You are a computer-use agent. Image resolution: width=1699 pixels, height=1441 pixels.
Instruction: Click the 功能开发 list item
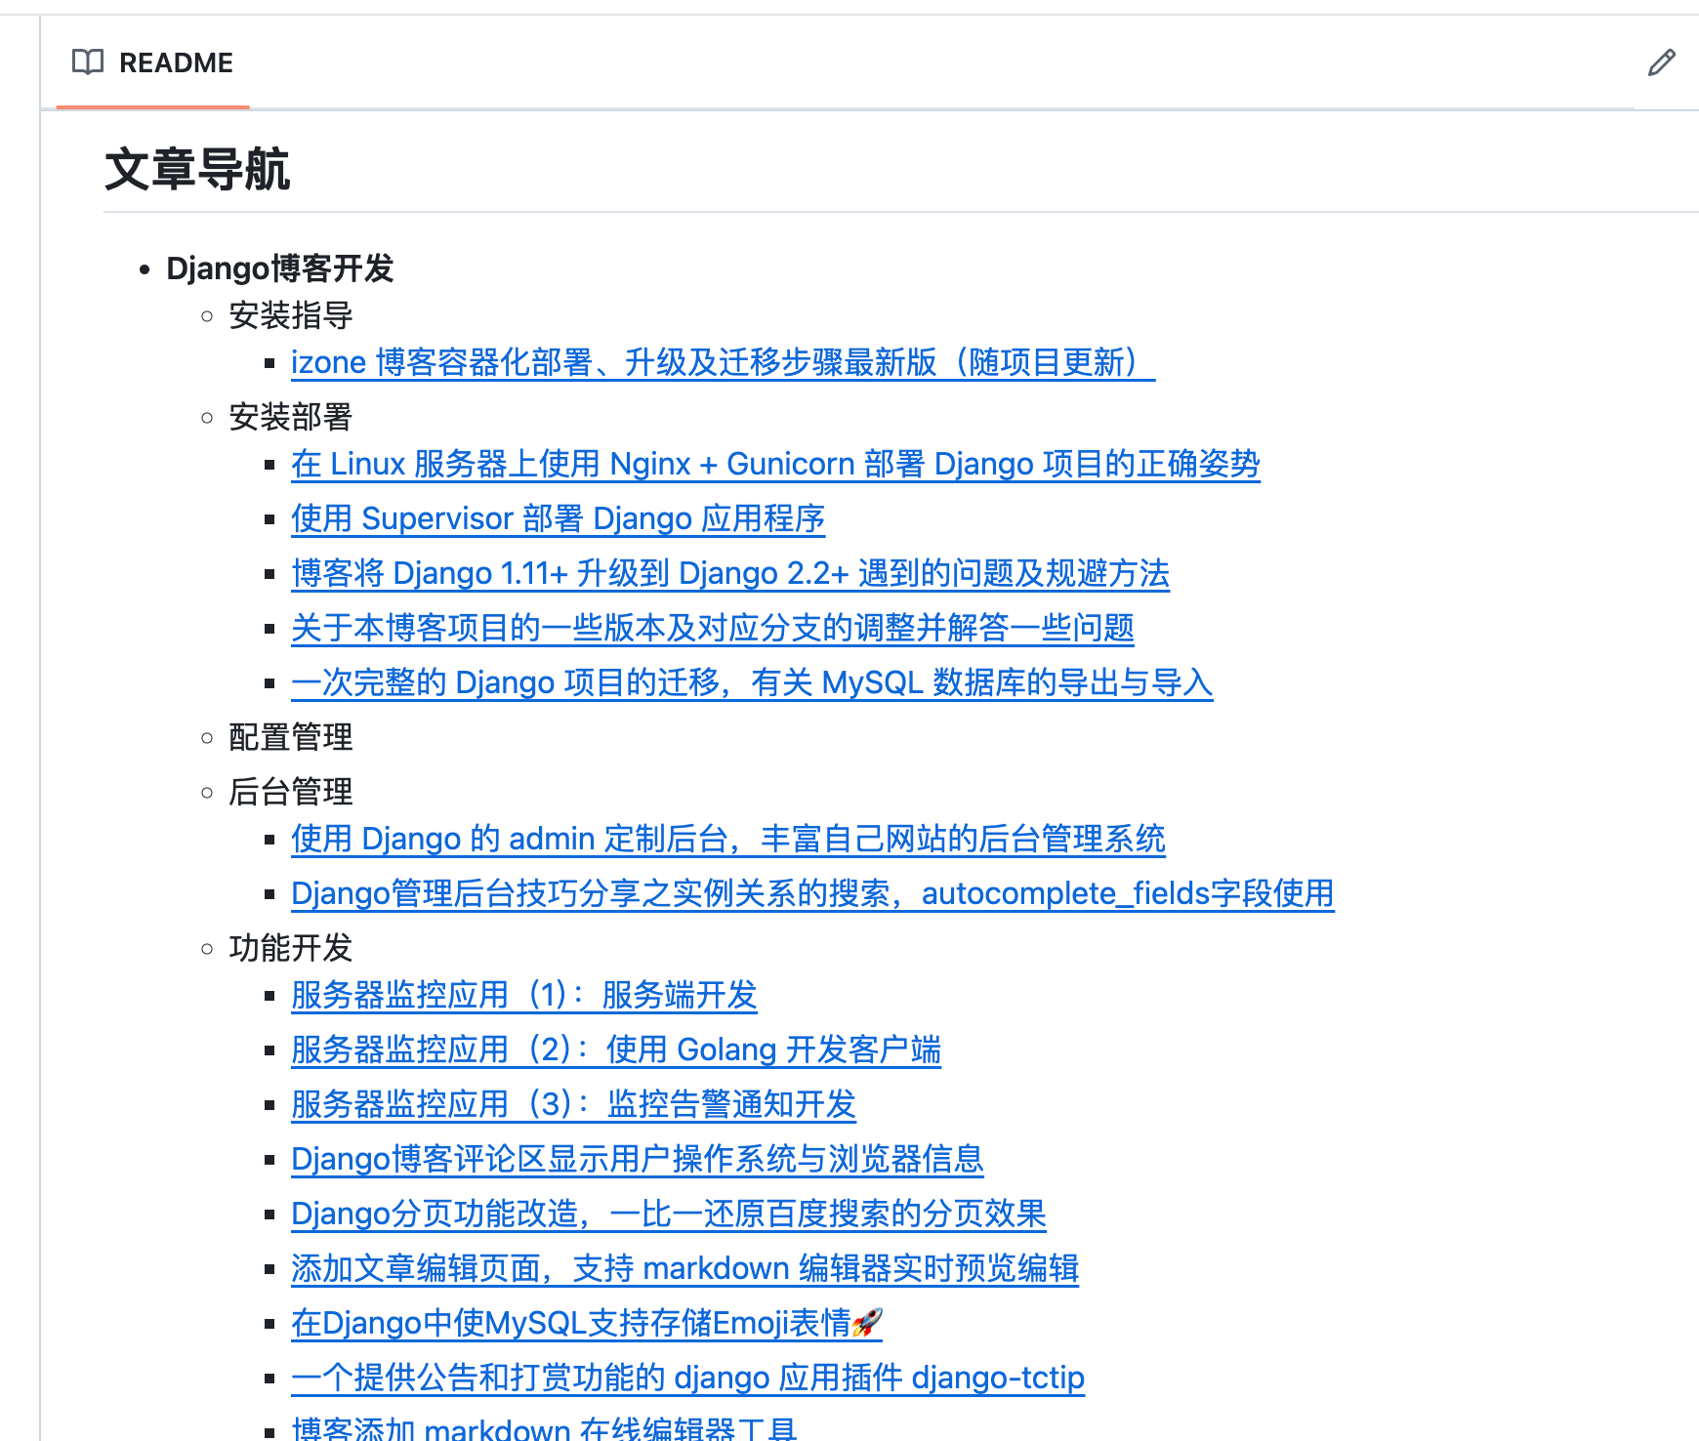click(291, 948)
